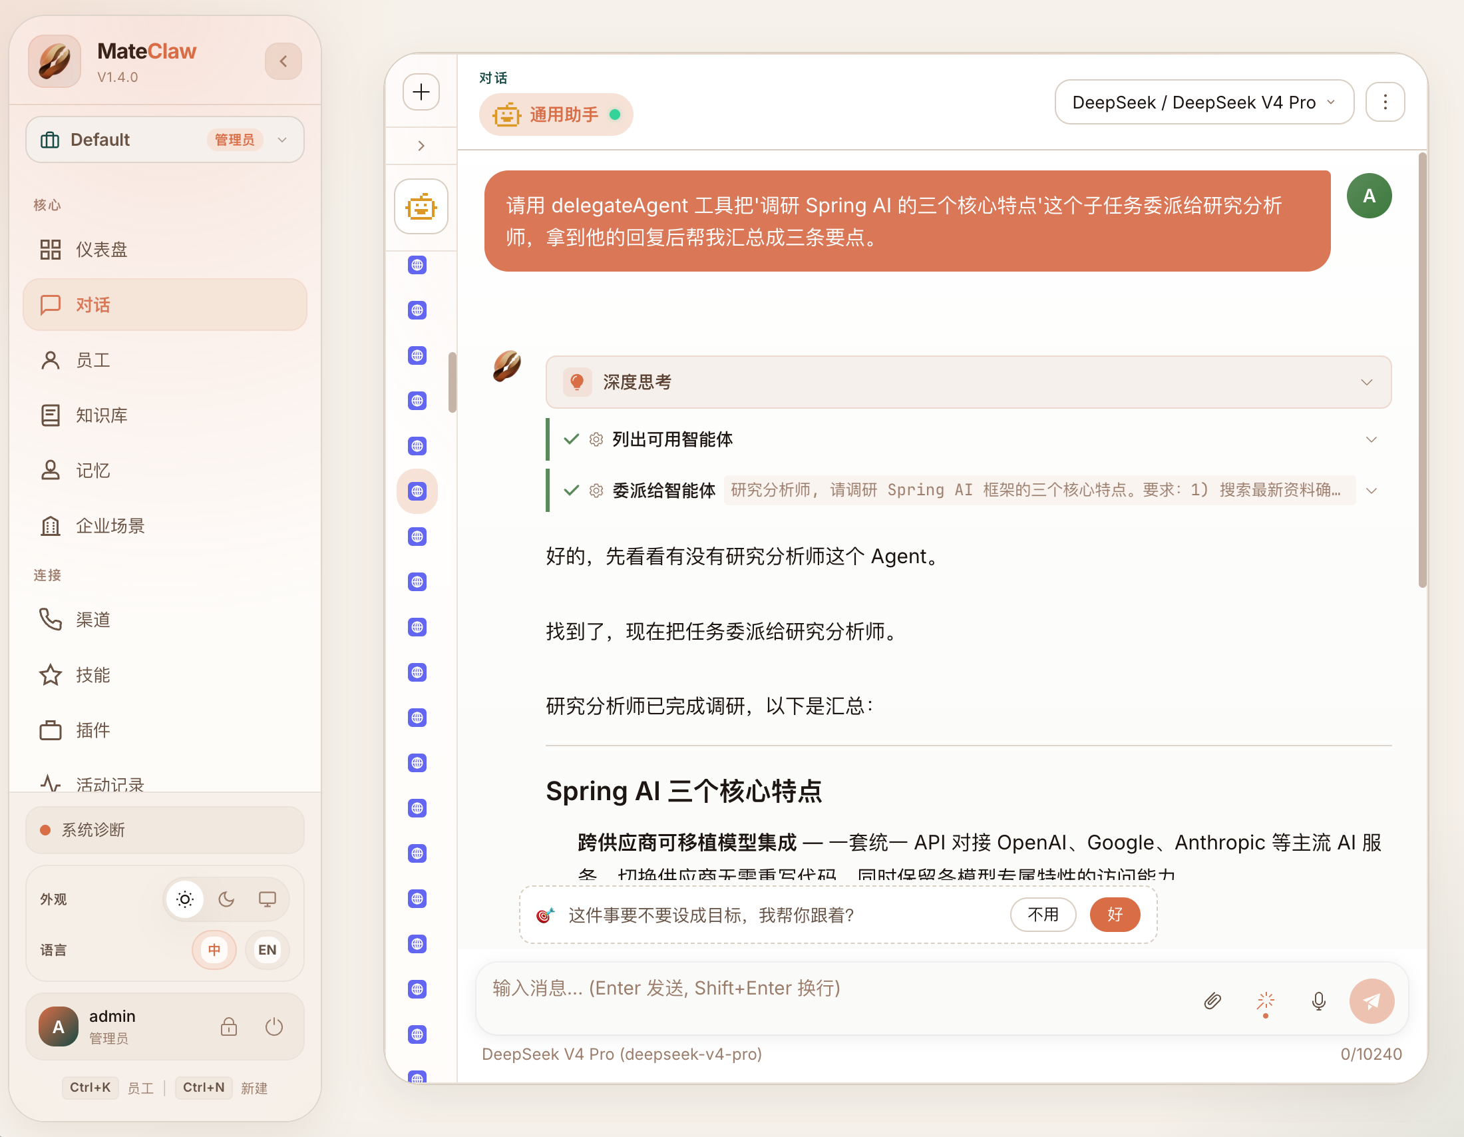The width and height of the screenshot is (1464, 1137).
Task: Click the chat area vertical scrollbar
Action: pos(1423,369)
